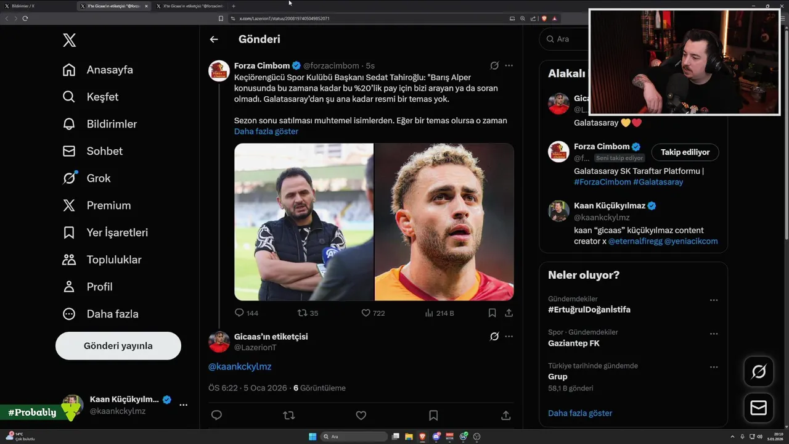Open Keşfet in sidebar
The width and height of the screenshot is (789, 444).
91,97
